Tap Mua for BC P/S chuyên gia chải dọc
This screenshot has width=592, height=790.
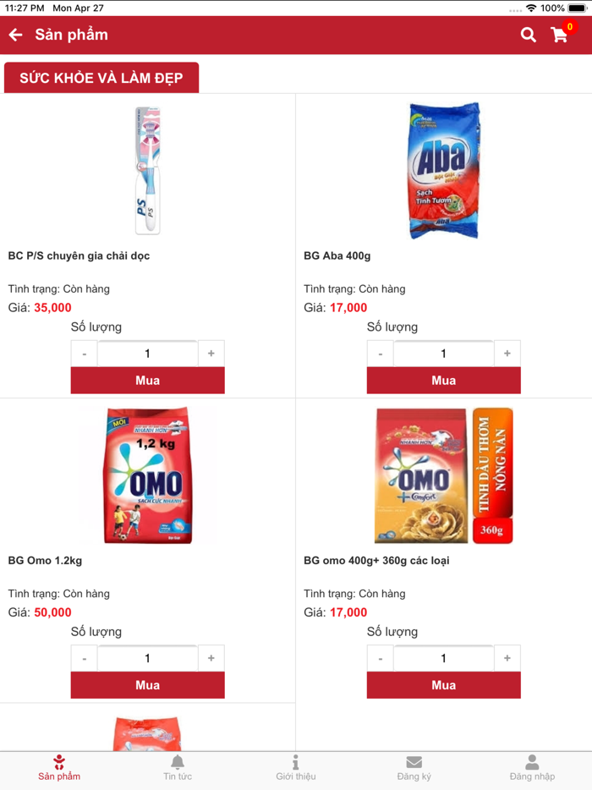[x=147, y=380]
